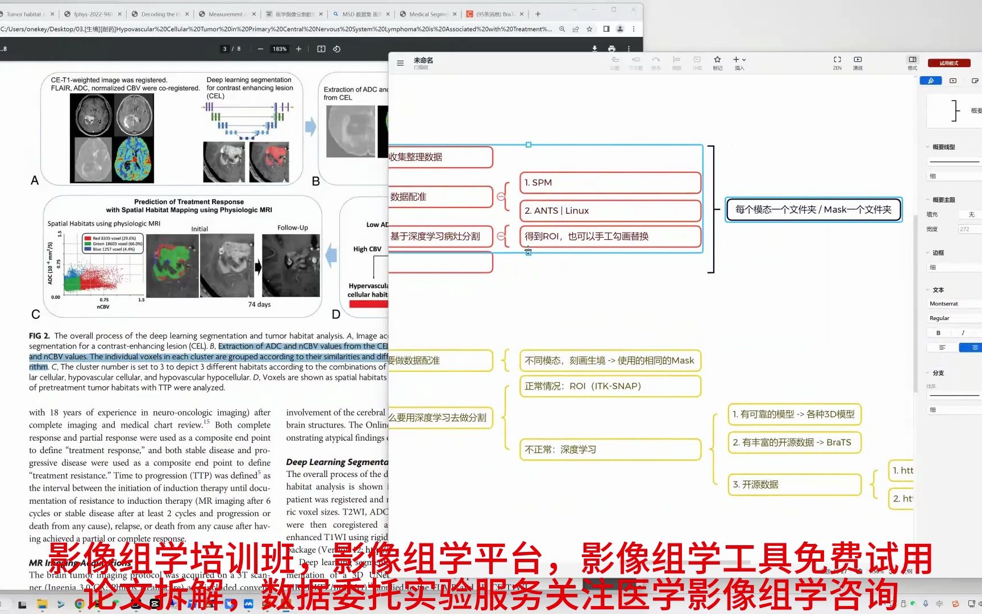The height and width of the screenshot is (614, 982).
Task: Select the '1. SPM' mind map node
Action: 610,182
